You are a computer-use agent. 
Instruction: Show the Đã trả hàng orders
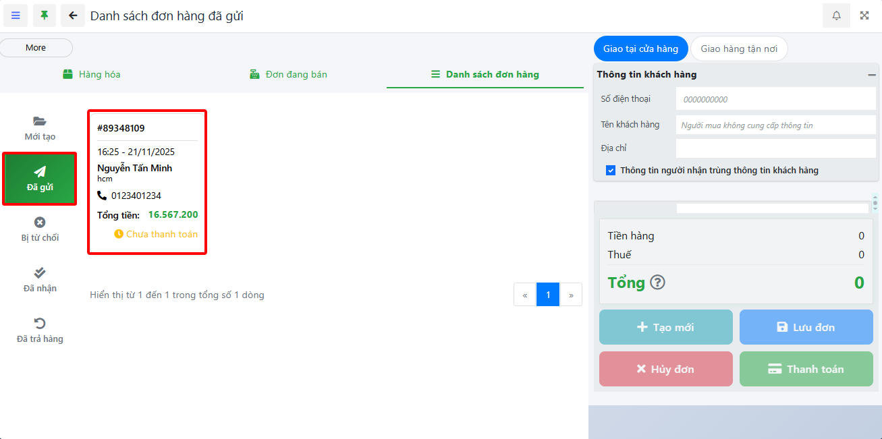click(x=40, y=324)
